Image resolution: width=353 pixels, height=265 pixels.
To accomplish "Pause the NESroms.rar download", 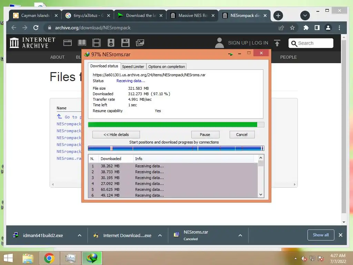I will click(x=205, y=135).
